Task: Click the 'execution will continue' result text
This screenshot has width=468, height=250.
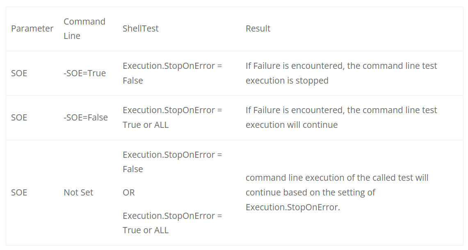Action: [x=291, y=125]
